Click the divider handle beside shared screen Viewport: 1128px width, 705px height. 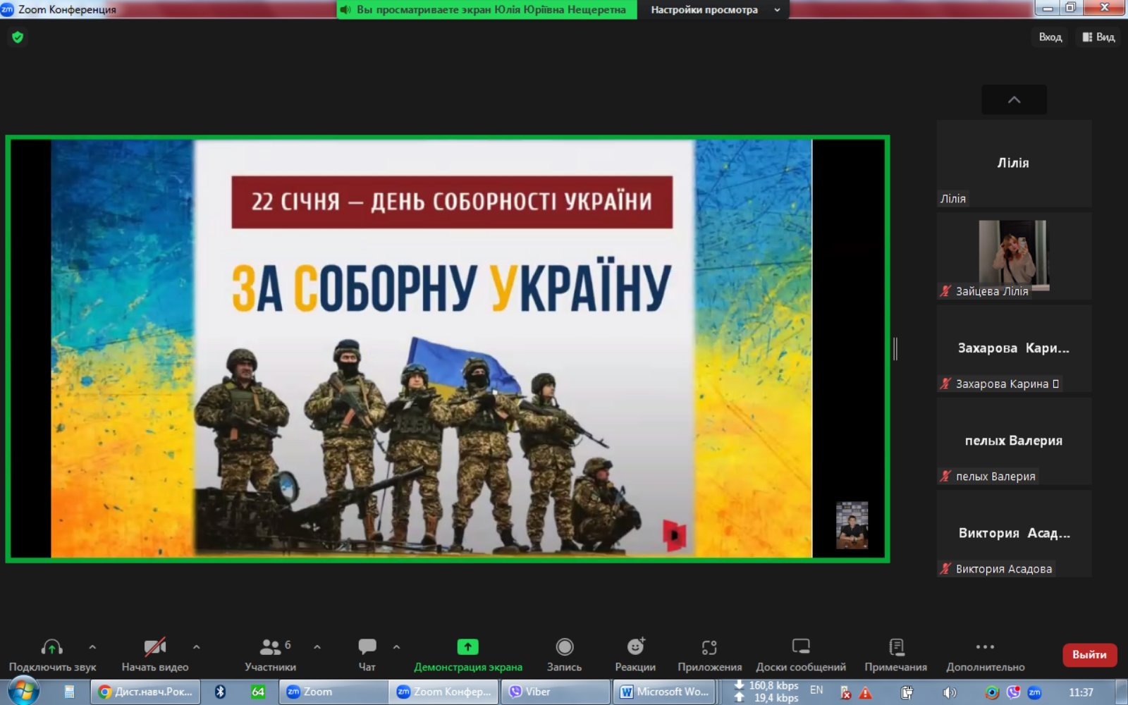(x=895, y=349)
